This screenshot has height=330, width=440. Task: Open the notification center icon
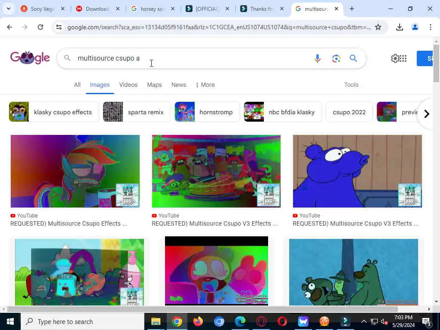[427, 321]
